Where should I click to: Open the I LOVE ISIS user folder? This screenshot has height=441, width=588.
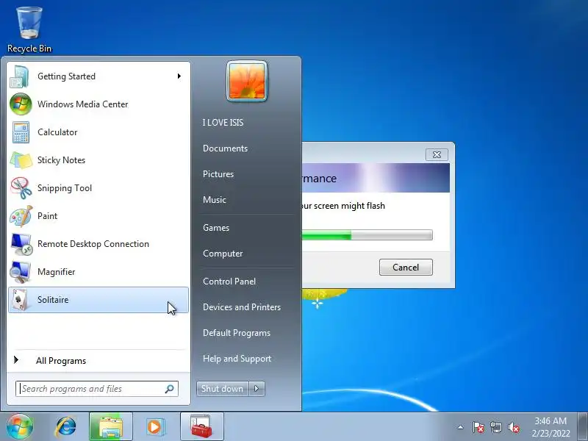click(x=223, y=123)
